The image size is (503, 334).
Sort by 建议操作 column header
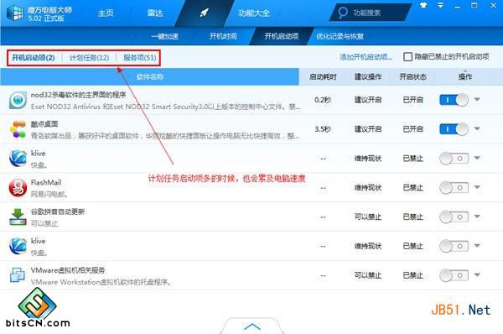coord(368,76)
